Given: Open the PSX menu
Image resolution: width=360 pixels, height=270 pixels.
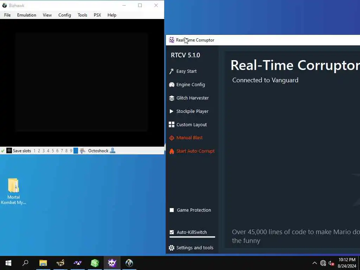Looking at the screenshot, I should click(97, 15).
